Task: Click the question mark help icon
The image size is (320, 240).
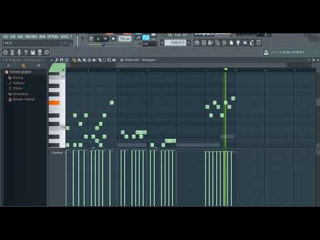Action: (x=26, y=52)
